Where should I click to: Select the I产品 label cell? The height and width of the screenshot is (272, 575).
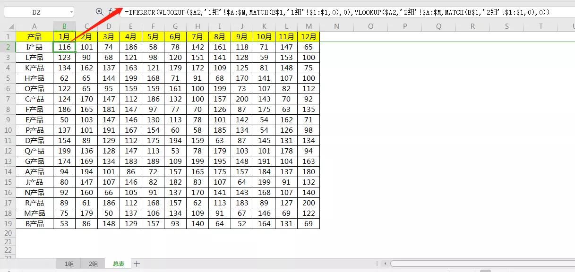pos(34,47)
